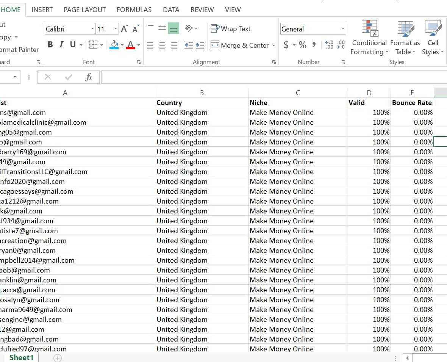Open the General number format dropdown
The width and height of the screenshot is (447, 362).
tap(343, 28)
